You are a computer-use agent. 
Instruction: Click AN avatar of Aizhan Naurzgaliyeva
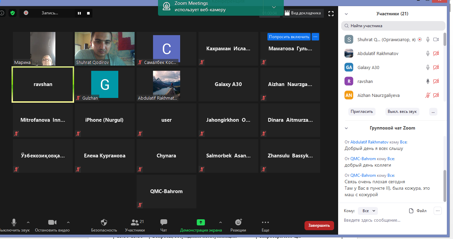[349, 95]
